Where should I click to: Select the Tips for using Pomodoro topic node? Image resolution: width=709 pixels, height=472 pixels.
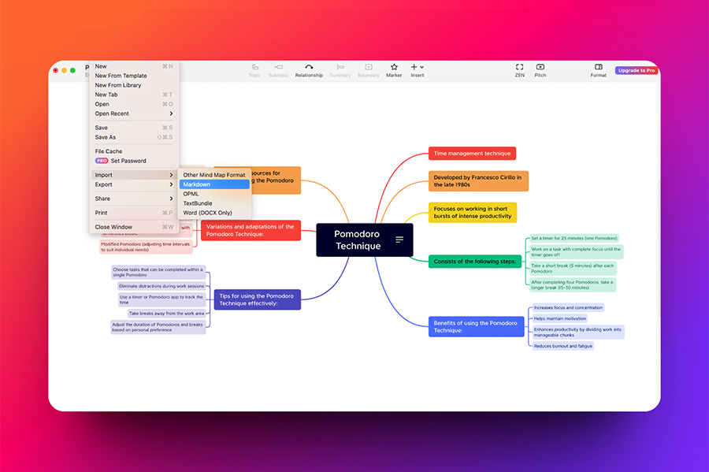256,299
